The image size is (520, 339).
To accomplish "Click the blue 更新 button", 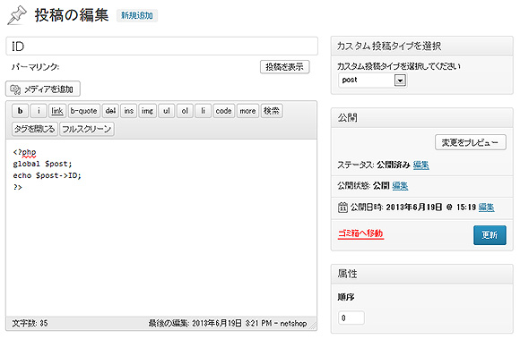I will pyautogui.click(x=490, y=235).
